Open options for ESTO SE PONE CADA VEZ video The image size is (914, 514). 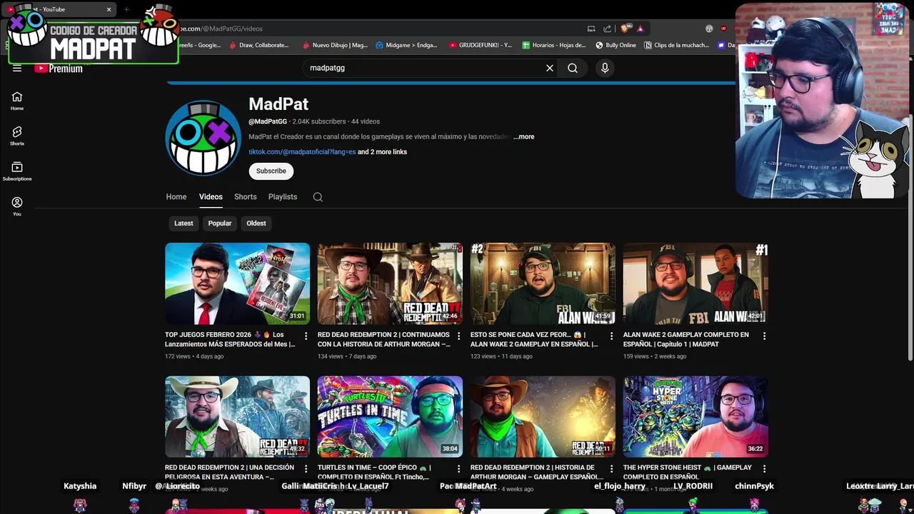pos(612,336)
